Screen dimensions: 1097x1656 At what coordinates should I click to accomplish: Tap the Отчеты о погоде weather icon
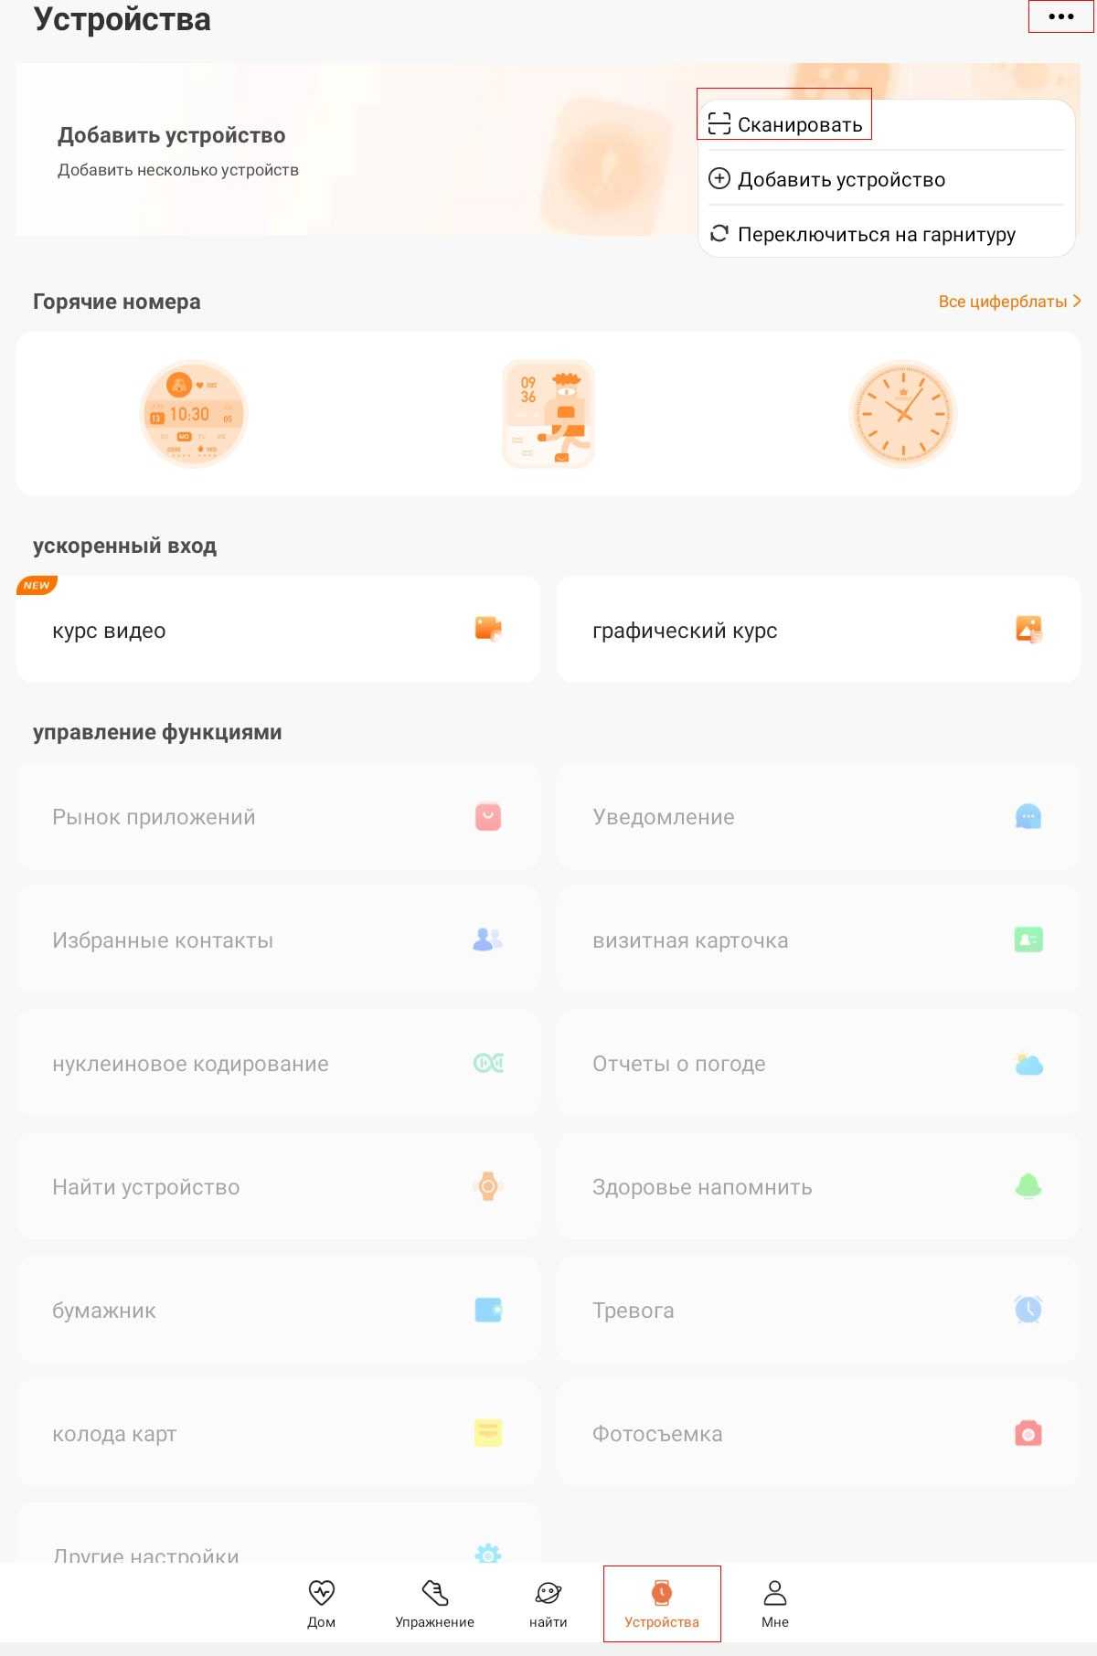1028,1064
